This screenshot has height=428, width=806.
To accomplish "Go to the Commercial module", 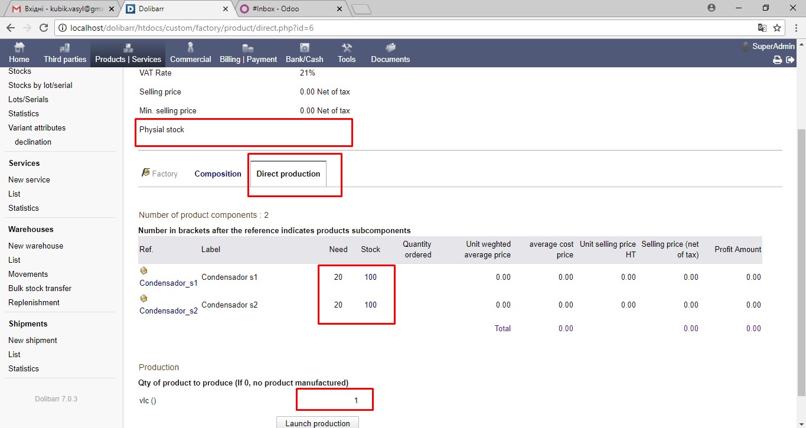I will pos(190,53).
